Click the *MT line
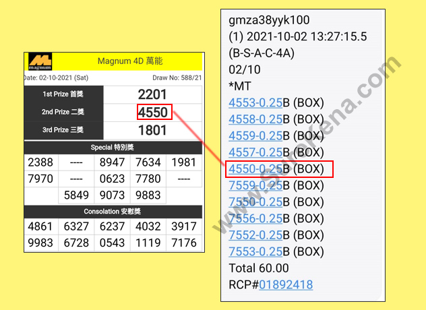Viewport: 426px width, 310px height. [x=240, y=86]
